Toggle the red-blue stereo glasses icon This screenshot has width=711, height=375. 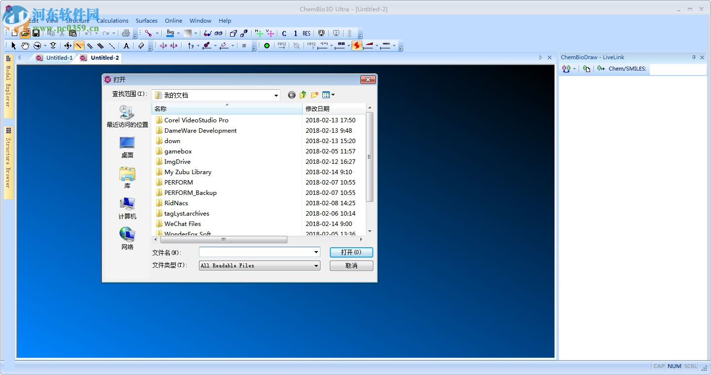pos(207,33)
